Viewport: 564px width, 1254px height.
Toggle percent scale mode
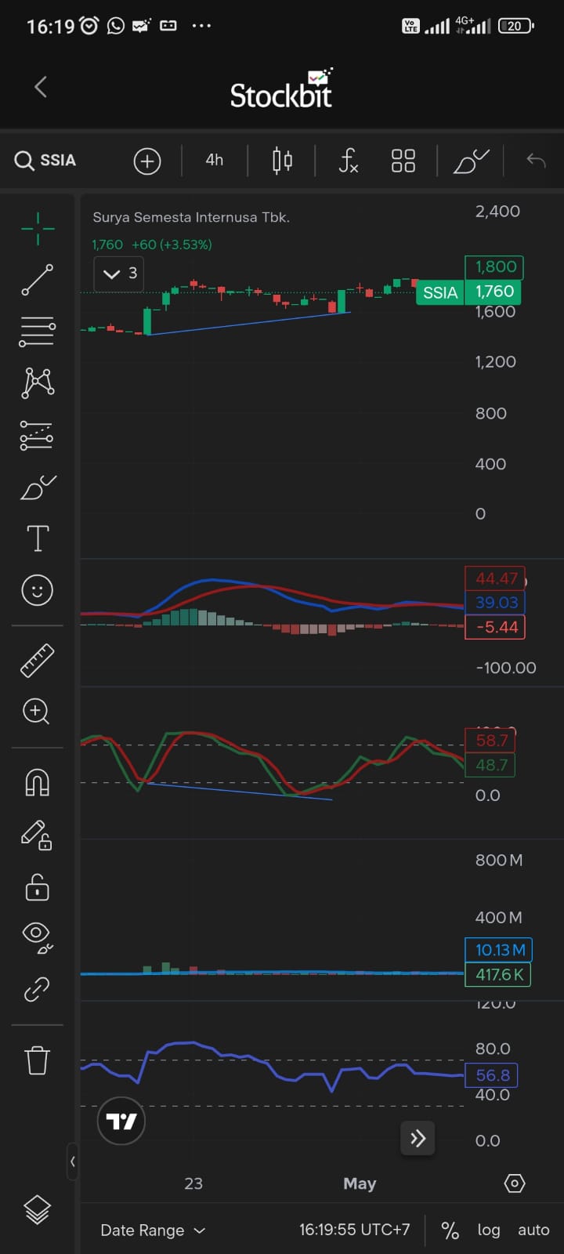(x=450, y=1230)
